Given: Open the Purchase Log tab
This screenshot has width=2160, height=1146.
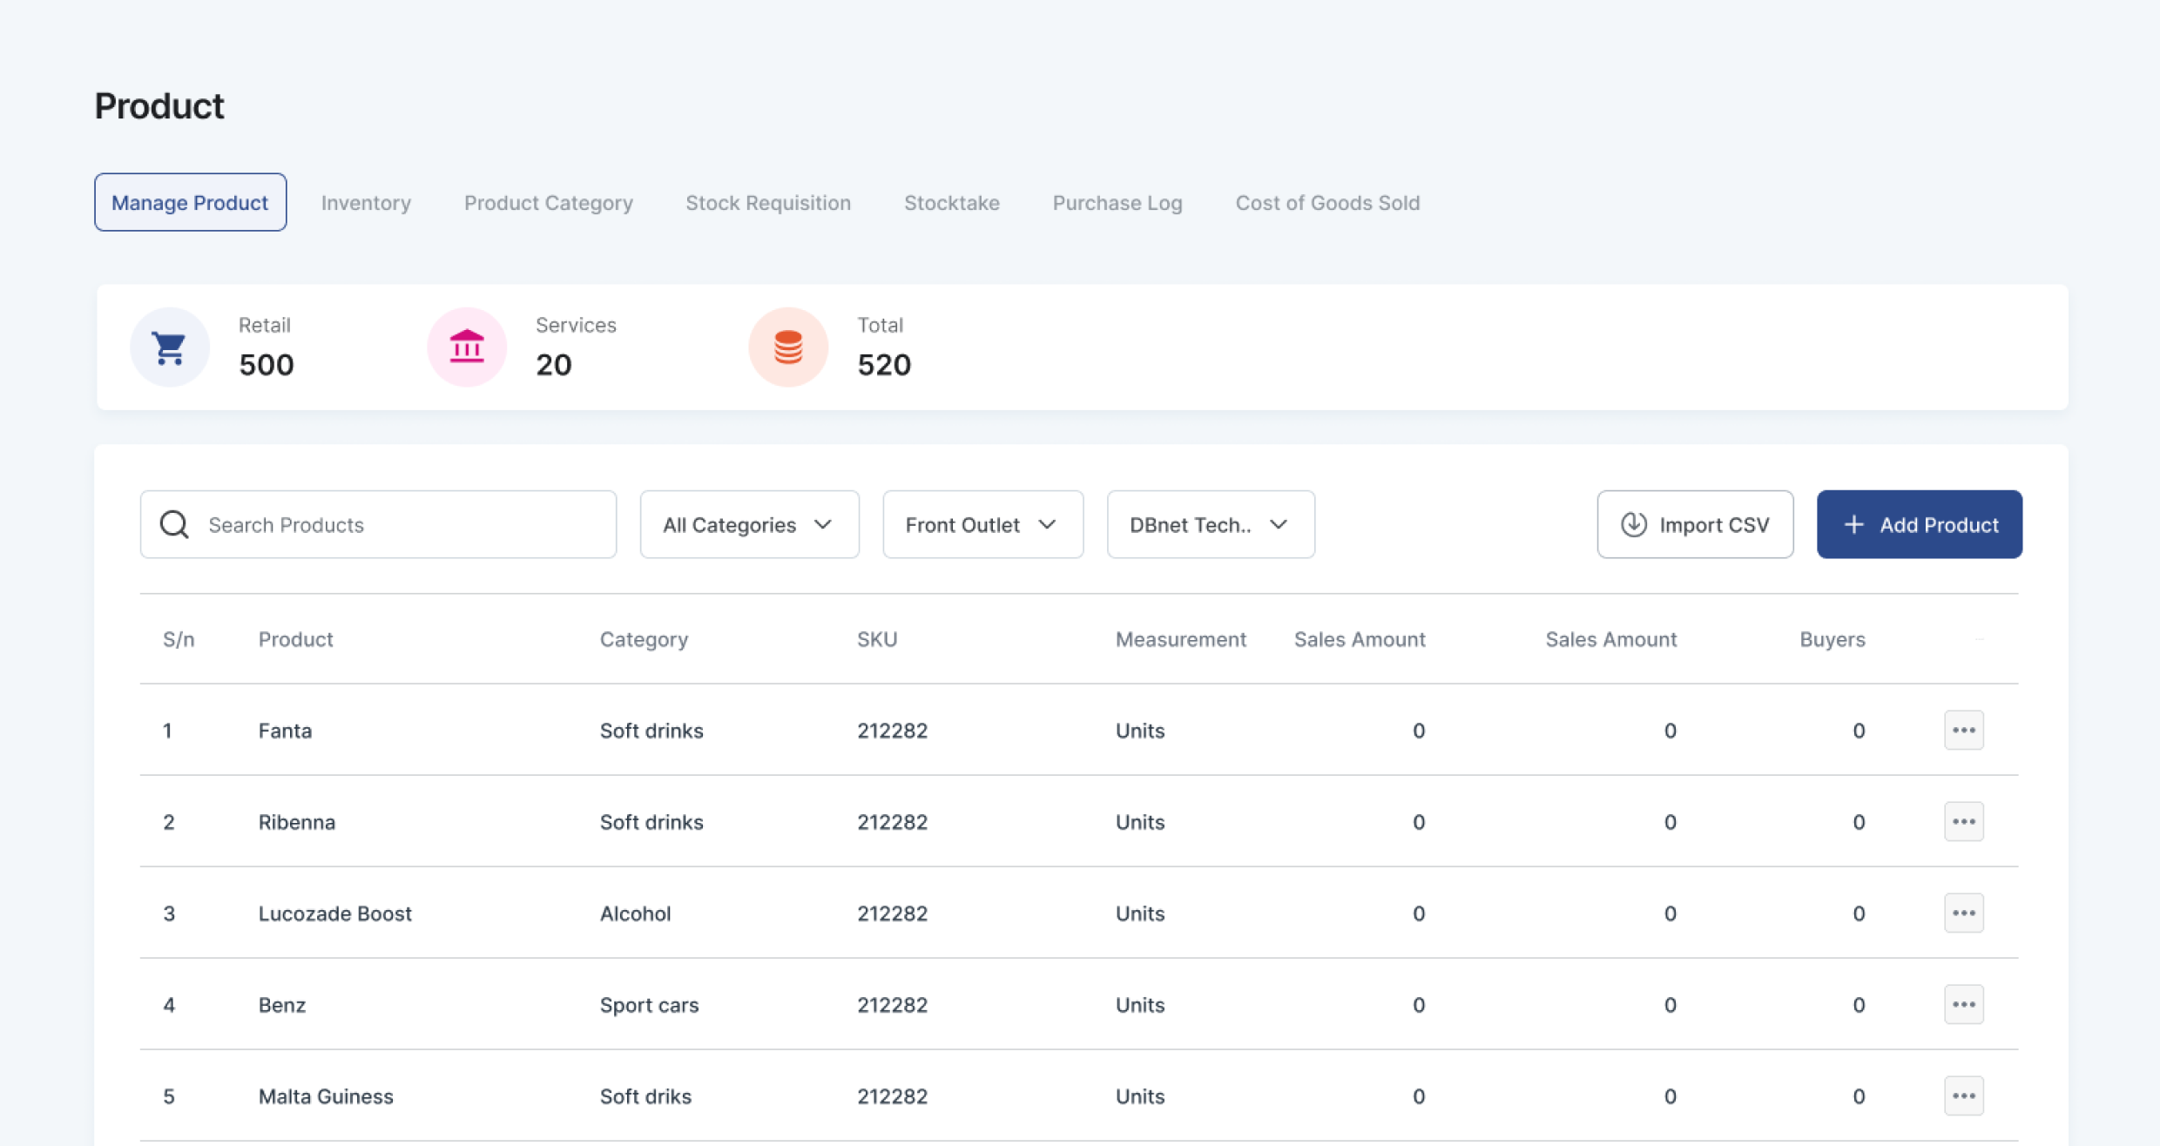Looking at the screenshot, I should click(1117, 203).
